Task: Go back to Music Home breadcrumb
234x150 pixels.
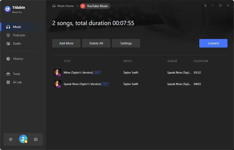Action: click(65, 6)
